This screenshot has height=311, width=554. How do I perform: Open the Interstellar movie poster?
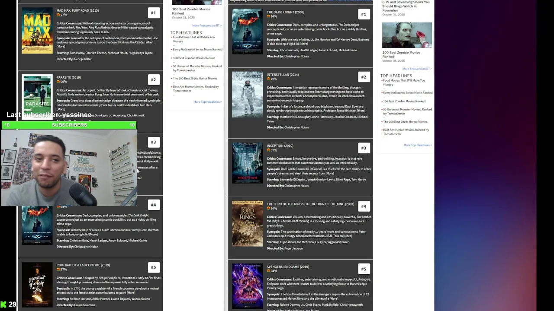point(247,94)
